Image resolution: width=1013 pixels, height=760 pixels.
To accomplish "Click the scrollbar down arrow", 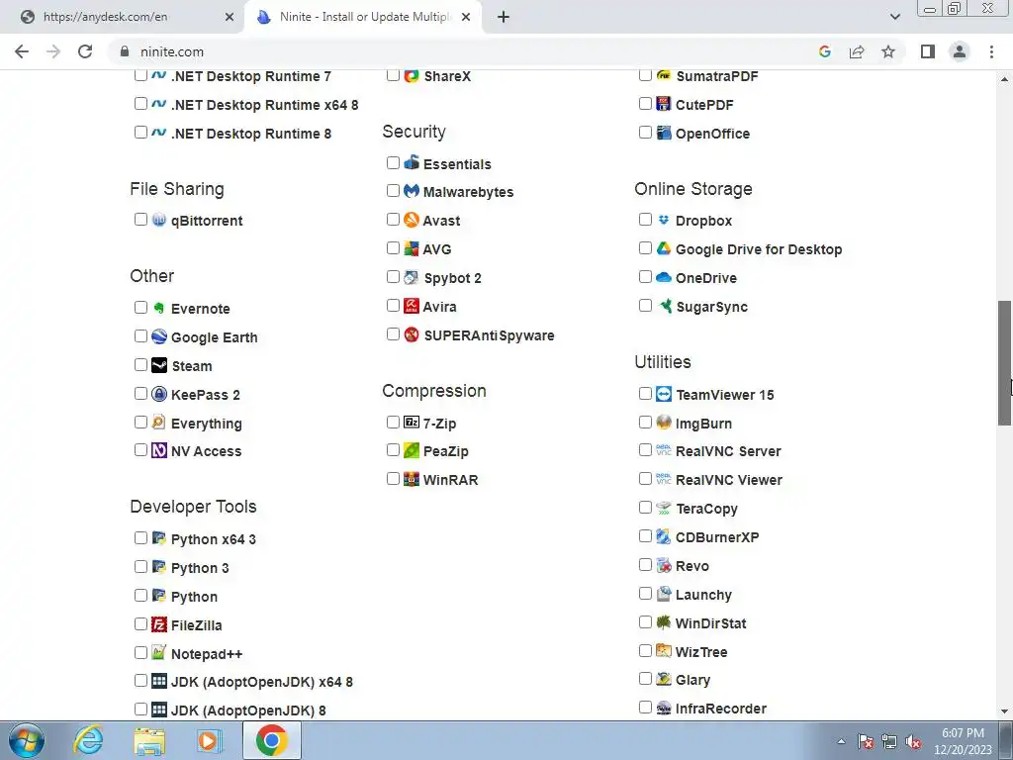I will [1004, 712].
